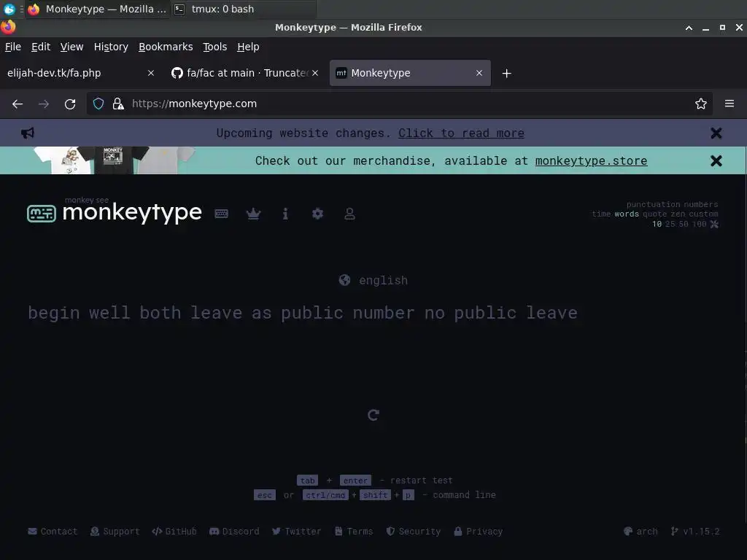Open the leaderboards crown icon
Viewport: 747px width, 560px height.
[x=253, y=214]
